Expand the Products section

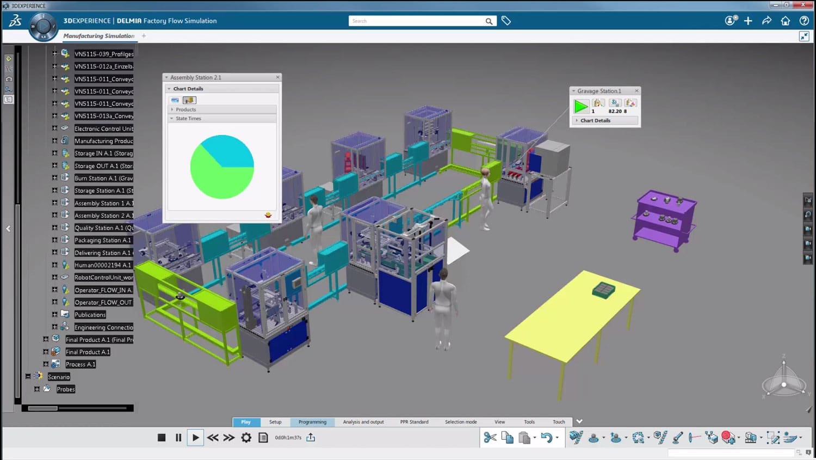pos(173,109)
